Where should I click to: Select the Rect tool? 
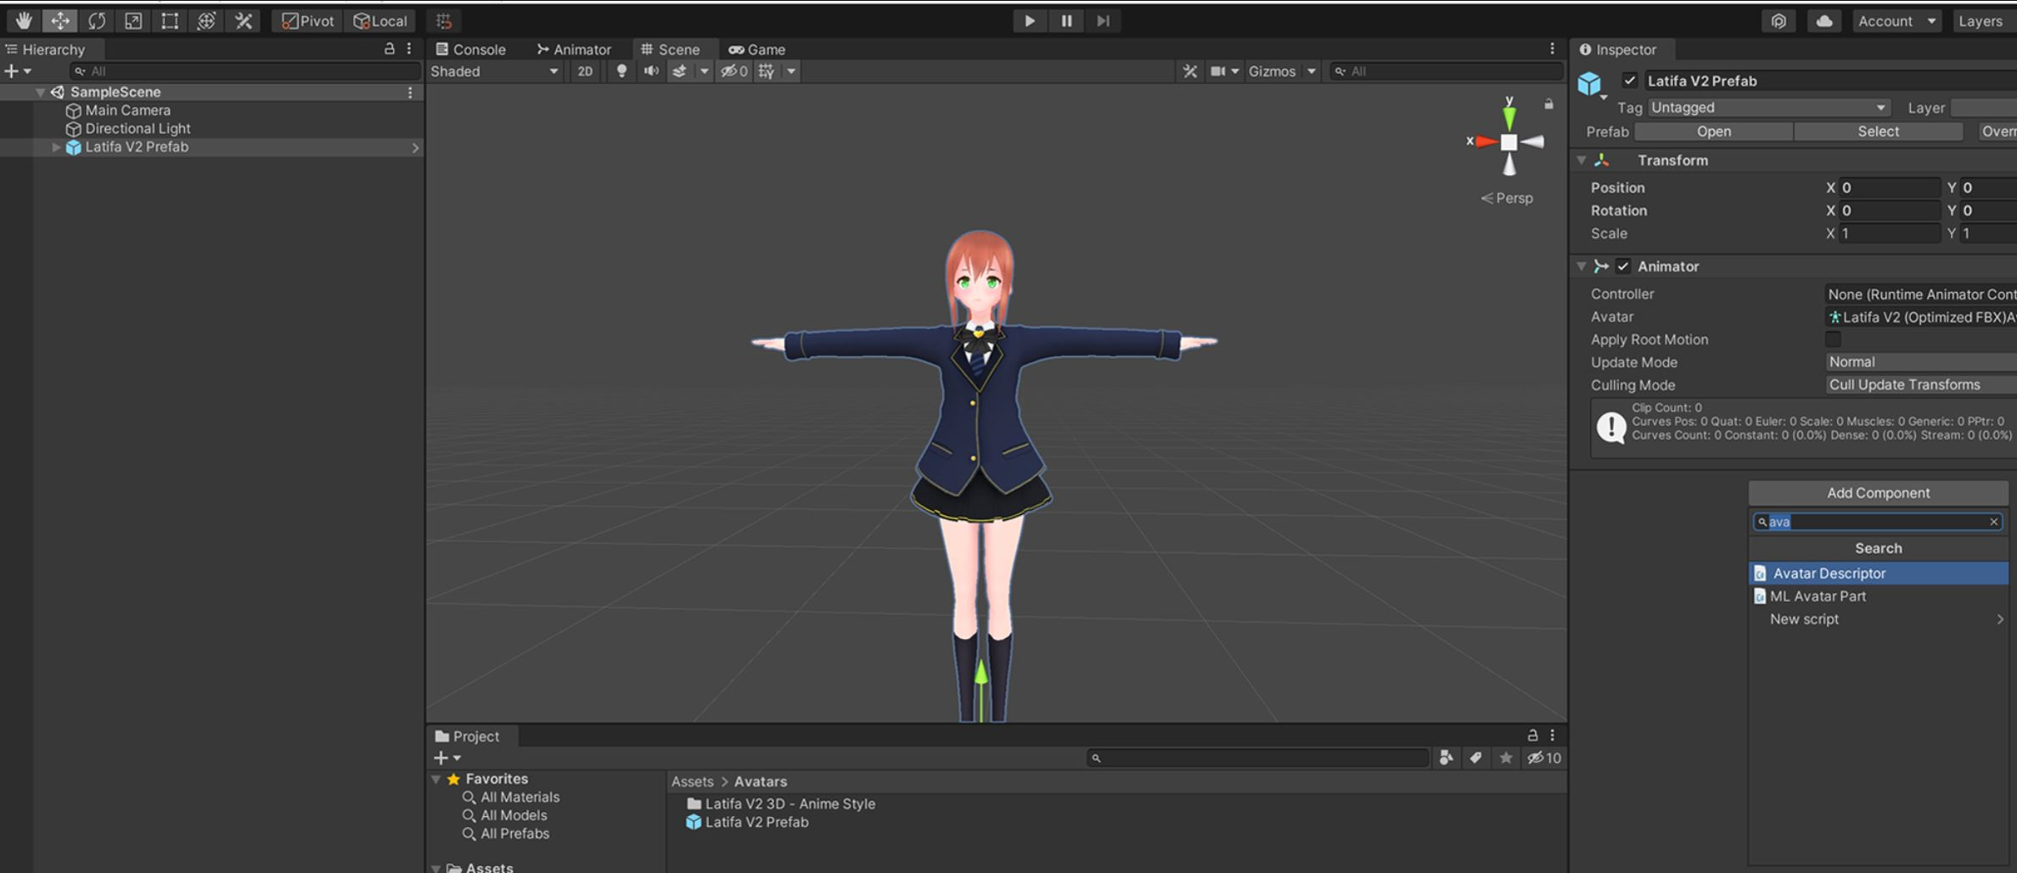click(x=170, y=20)
